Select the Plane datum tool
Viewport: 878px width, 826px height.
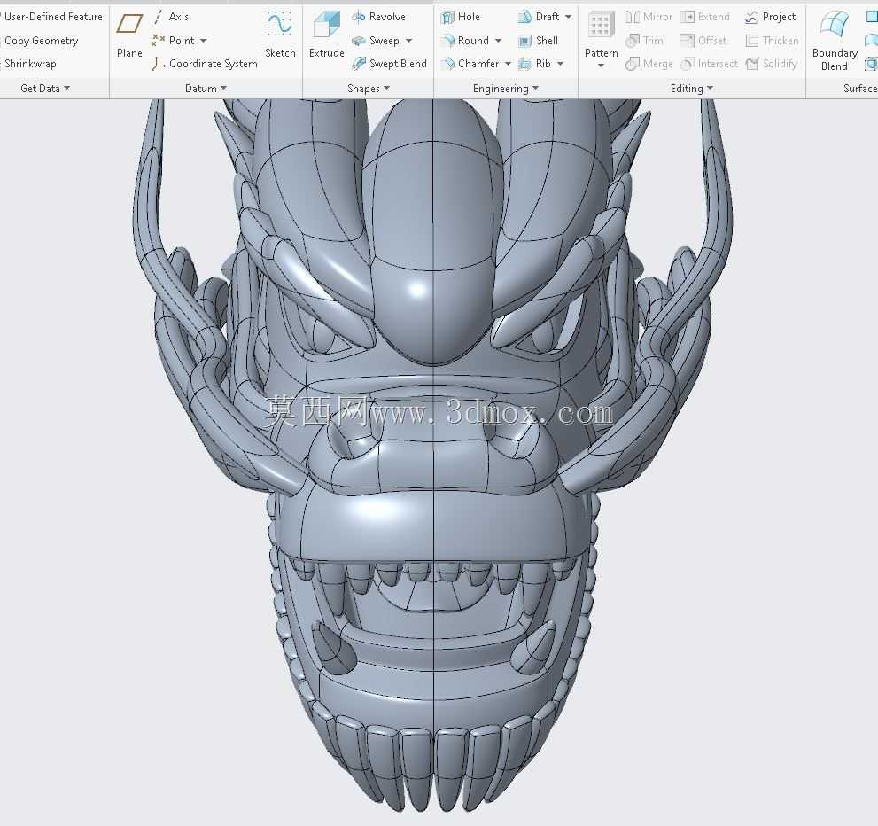point(129,35)
